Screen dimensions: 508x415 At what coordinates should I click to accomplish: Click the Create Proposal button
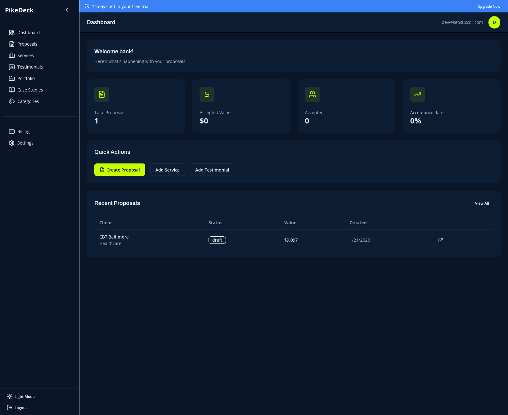point(119,170)
